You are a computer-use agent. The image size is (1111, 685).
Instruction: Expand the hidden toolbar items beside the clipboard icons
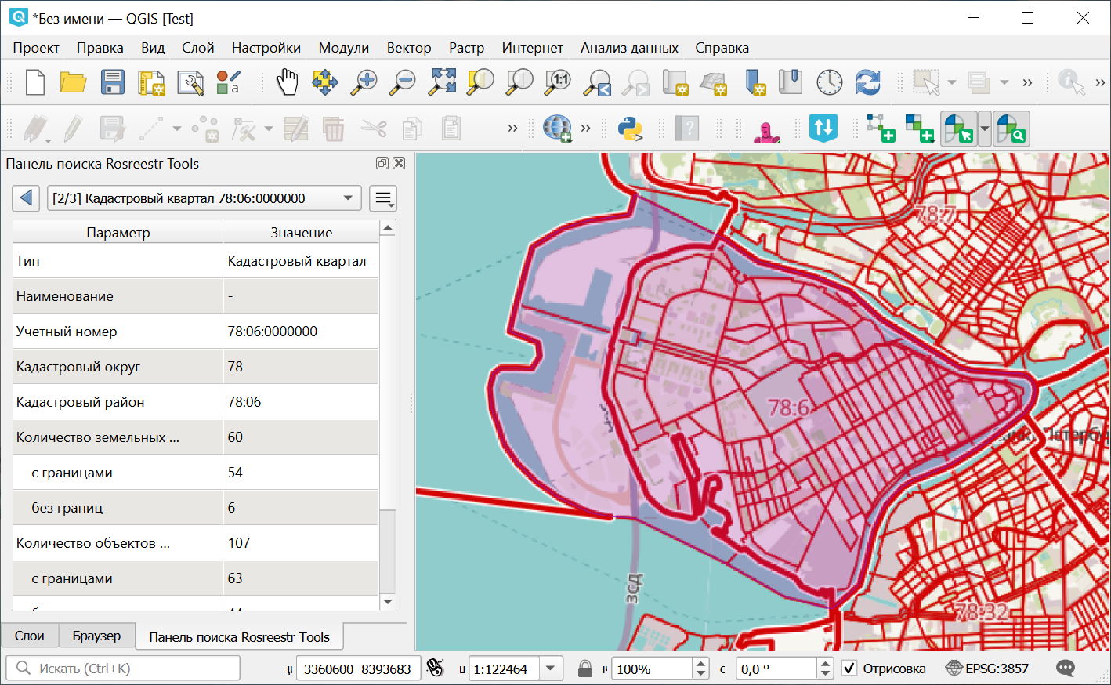512,128
